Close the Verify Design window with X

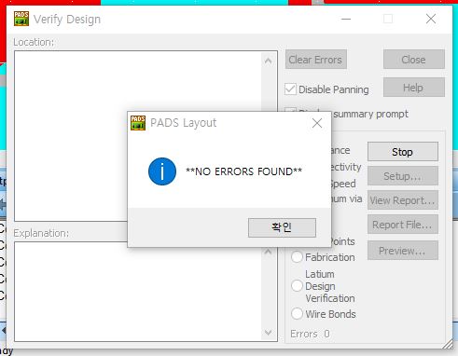431,19
